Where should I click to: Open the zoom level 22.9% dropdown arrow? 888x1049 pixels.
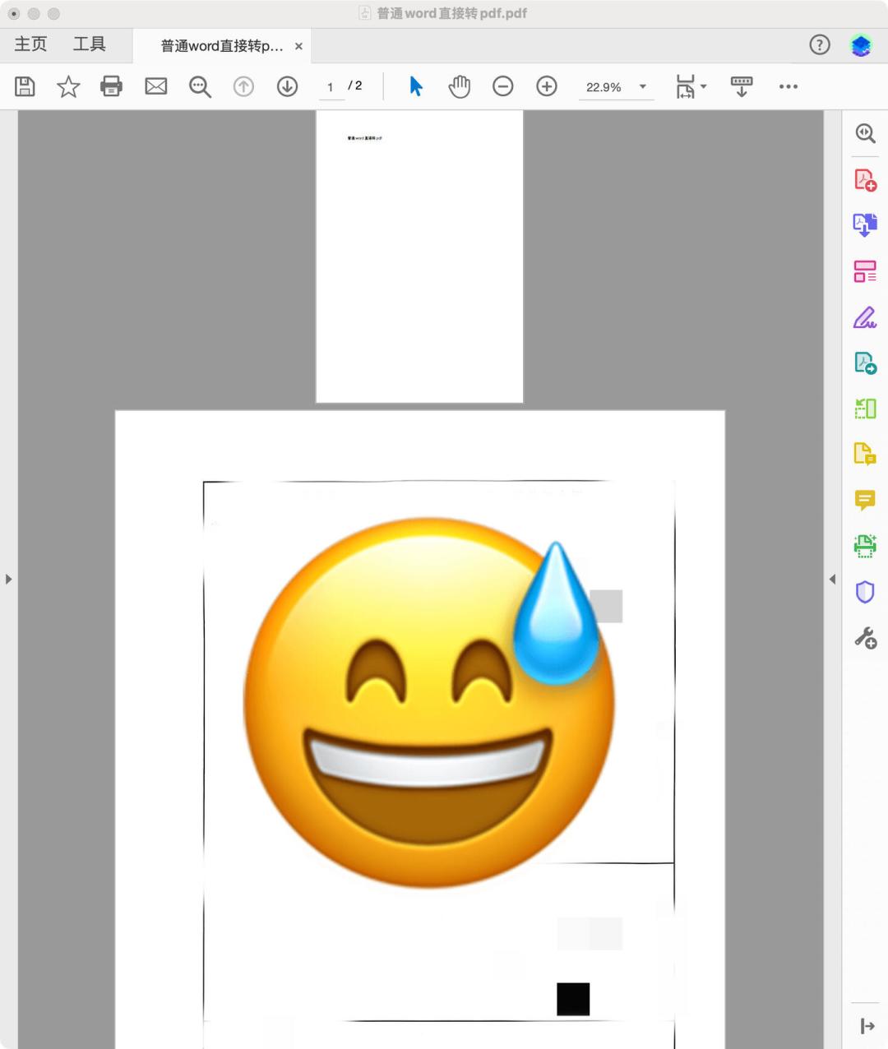pyautogui.click(x=643, y=86)
